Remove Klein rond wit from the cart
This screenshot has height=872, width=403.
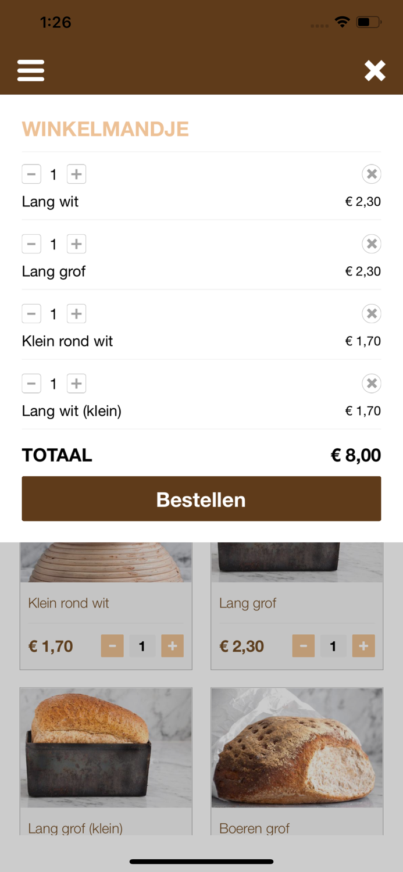[x=371, y=313]
